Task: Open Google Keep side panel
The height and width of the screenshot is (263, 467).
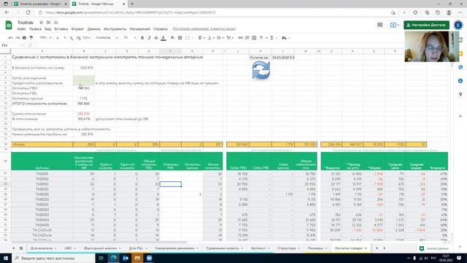Action: coord(460,53)
